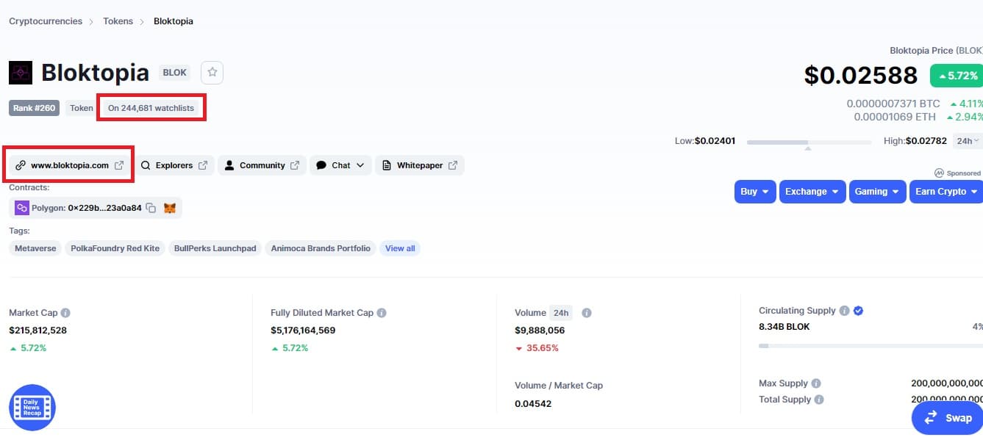Screen dimensions: 983x437
Task: Expand the Exchange dropdown button
Action: [812, 192]
